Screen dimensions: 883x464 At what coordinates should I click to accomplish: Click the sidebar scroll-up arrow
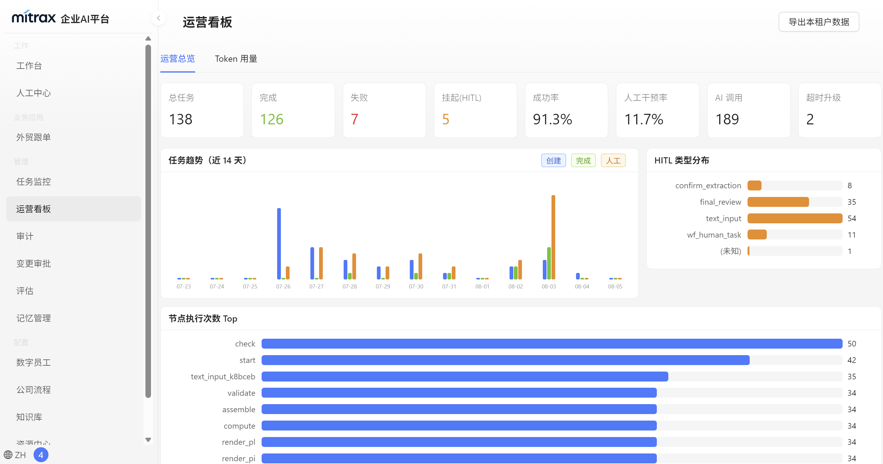pyautogui.click(x=148, y=38)
